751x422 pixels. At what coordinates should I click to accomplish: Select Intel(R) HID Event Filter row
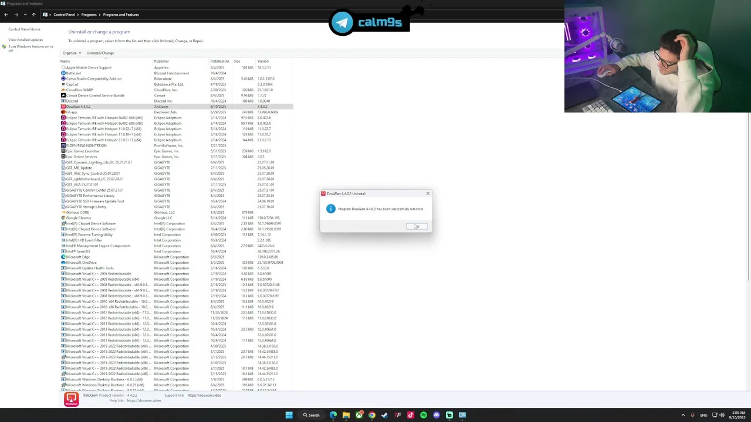177,240
